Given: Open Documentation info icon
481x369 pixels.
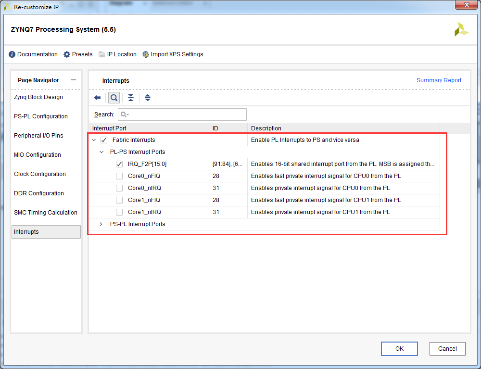Looking at the screenshot, I should tap(12, 54).
